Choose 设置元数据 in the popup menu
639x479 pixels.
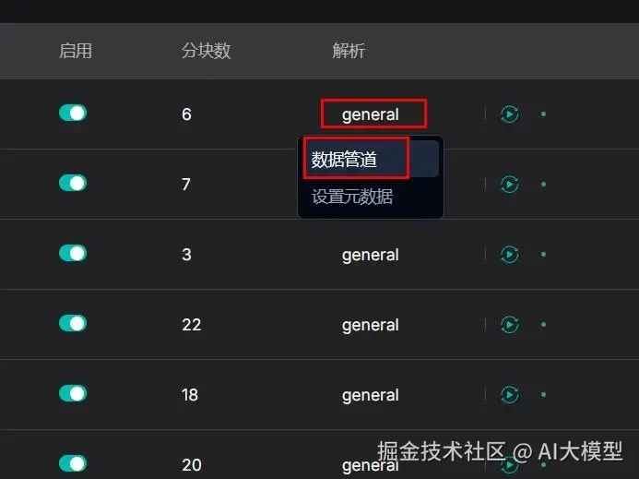352,197
